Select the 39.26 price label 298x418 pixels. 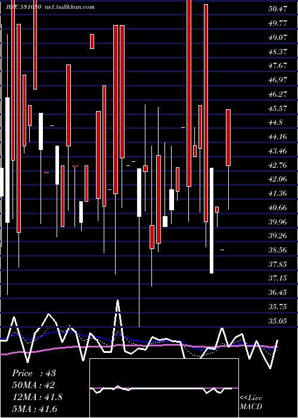(278, 236)
